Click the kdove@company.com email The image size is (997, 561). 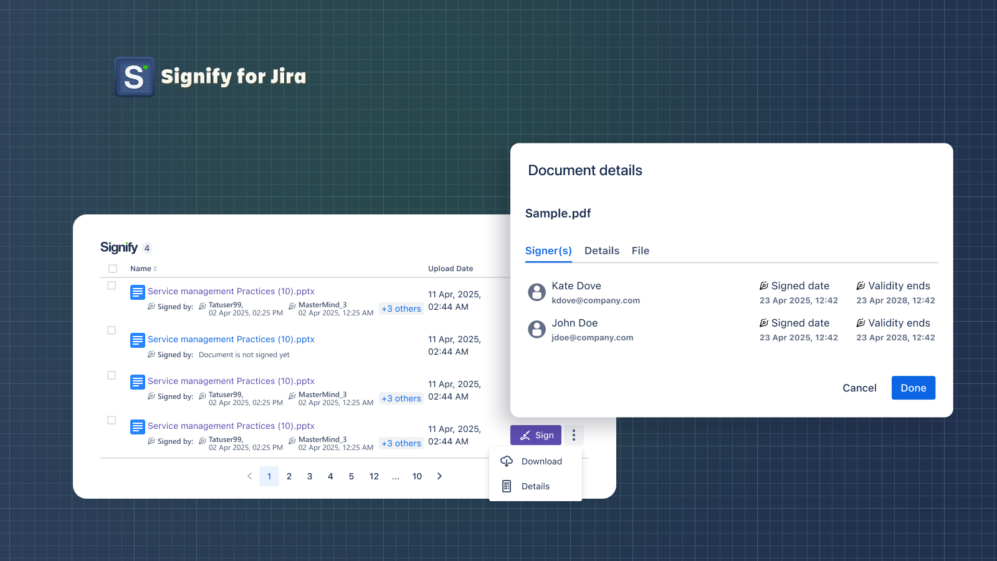[x=596, y=300]
